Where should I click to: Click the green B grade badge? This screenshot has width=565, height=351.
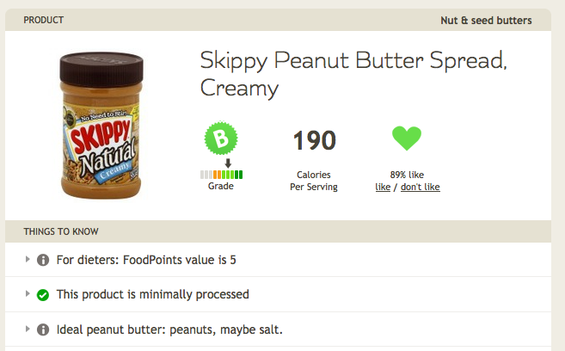221,139
